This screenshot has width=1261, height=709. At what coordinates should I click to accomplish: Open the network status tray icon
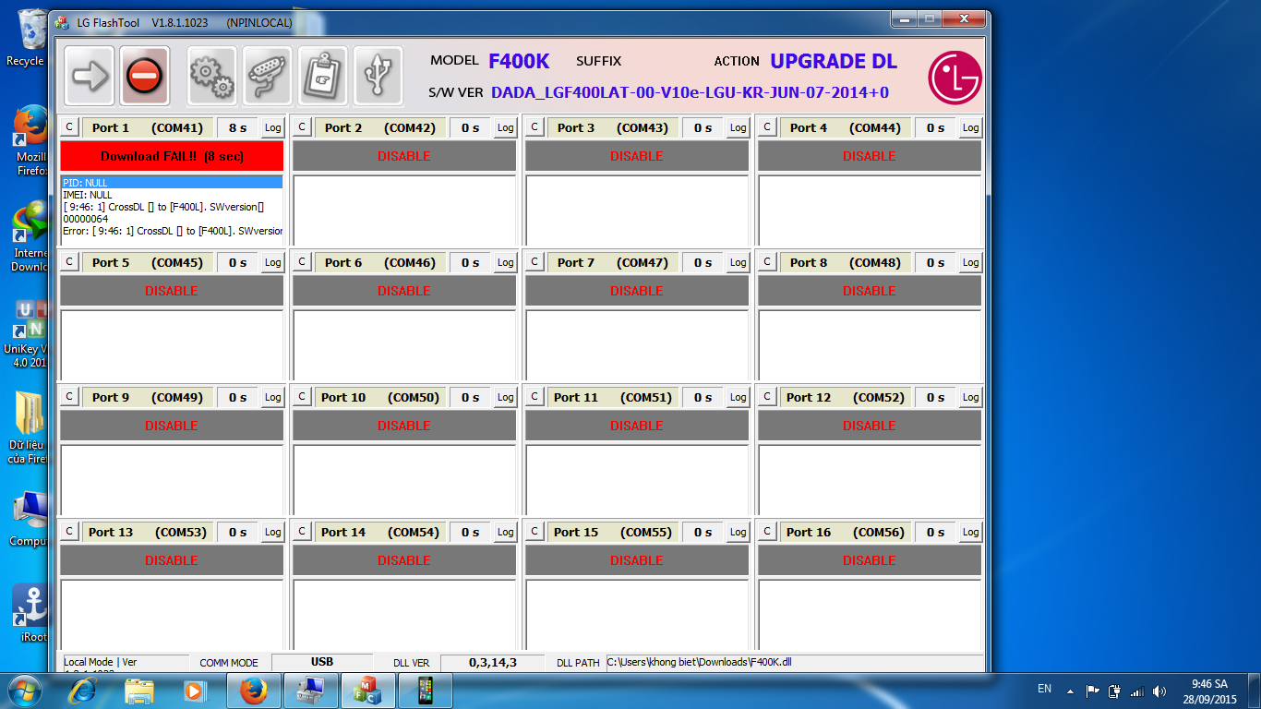click(1136, 691)
